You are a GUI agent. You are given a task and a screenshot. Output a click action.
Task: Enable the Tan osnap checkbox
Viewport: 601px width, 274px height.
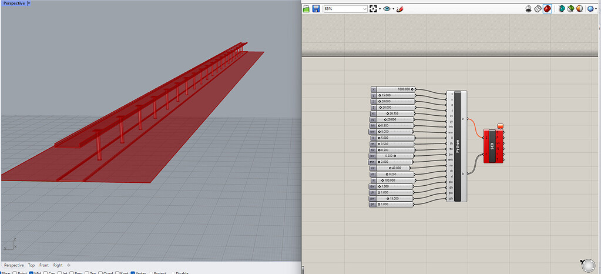86,273
